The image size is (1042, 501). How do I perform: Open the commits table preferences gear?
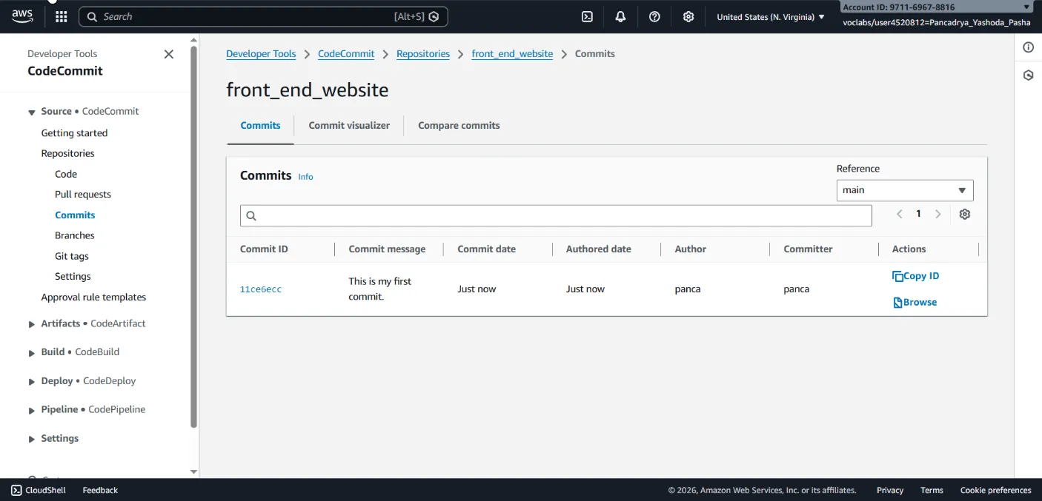[964, 214]
